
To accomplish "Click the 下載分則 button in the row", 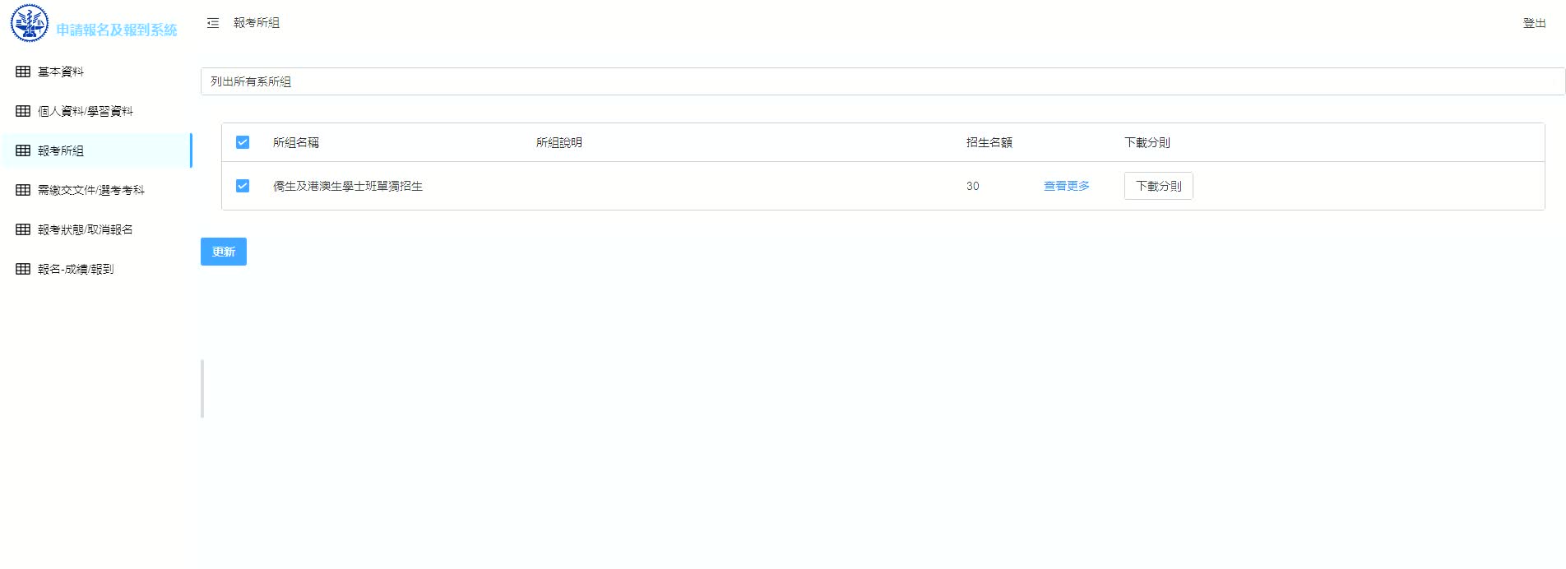I will click(1158, 186).
